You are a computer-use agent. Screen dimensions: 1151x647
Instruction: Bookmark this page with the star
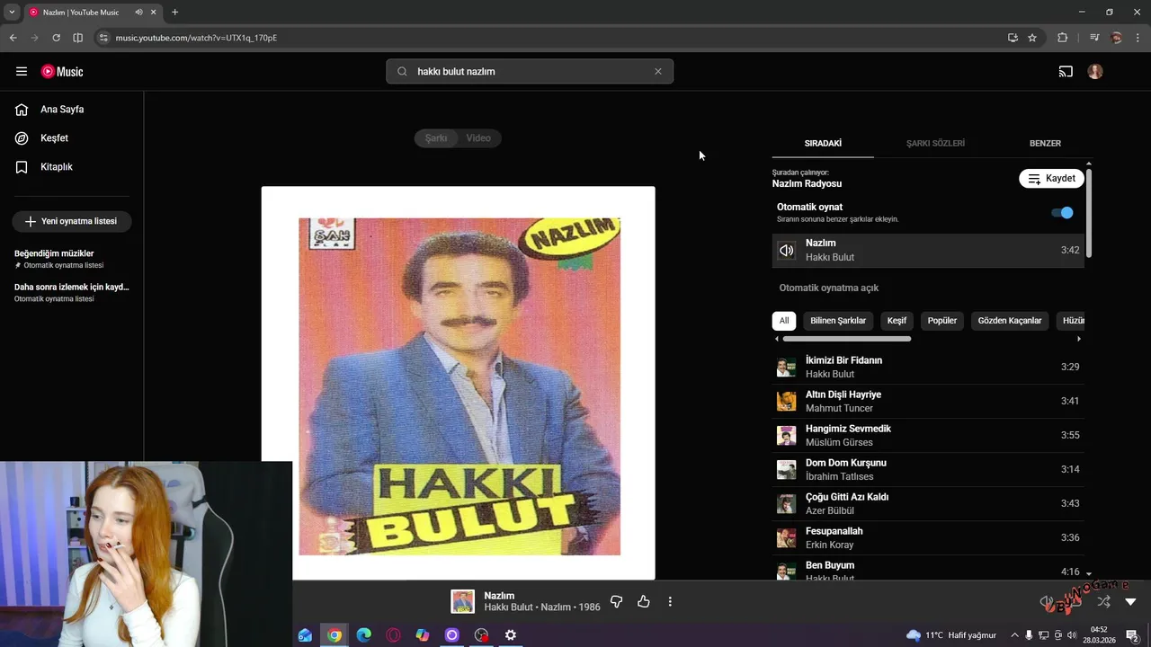coord(1032,38)
